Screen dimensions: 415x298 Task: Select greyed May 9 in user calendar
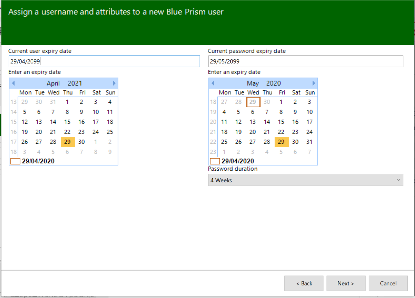click(110, 152)
